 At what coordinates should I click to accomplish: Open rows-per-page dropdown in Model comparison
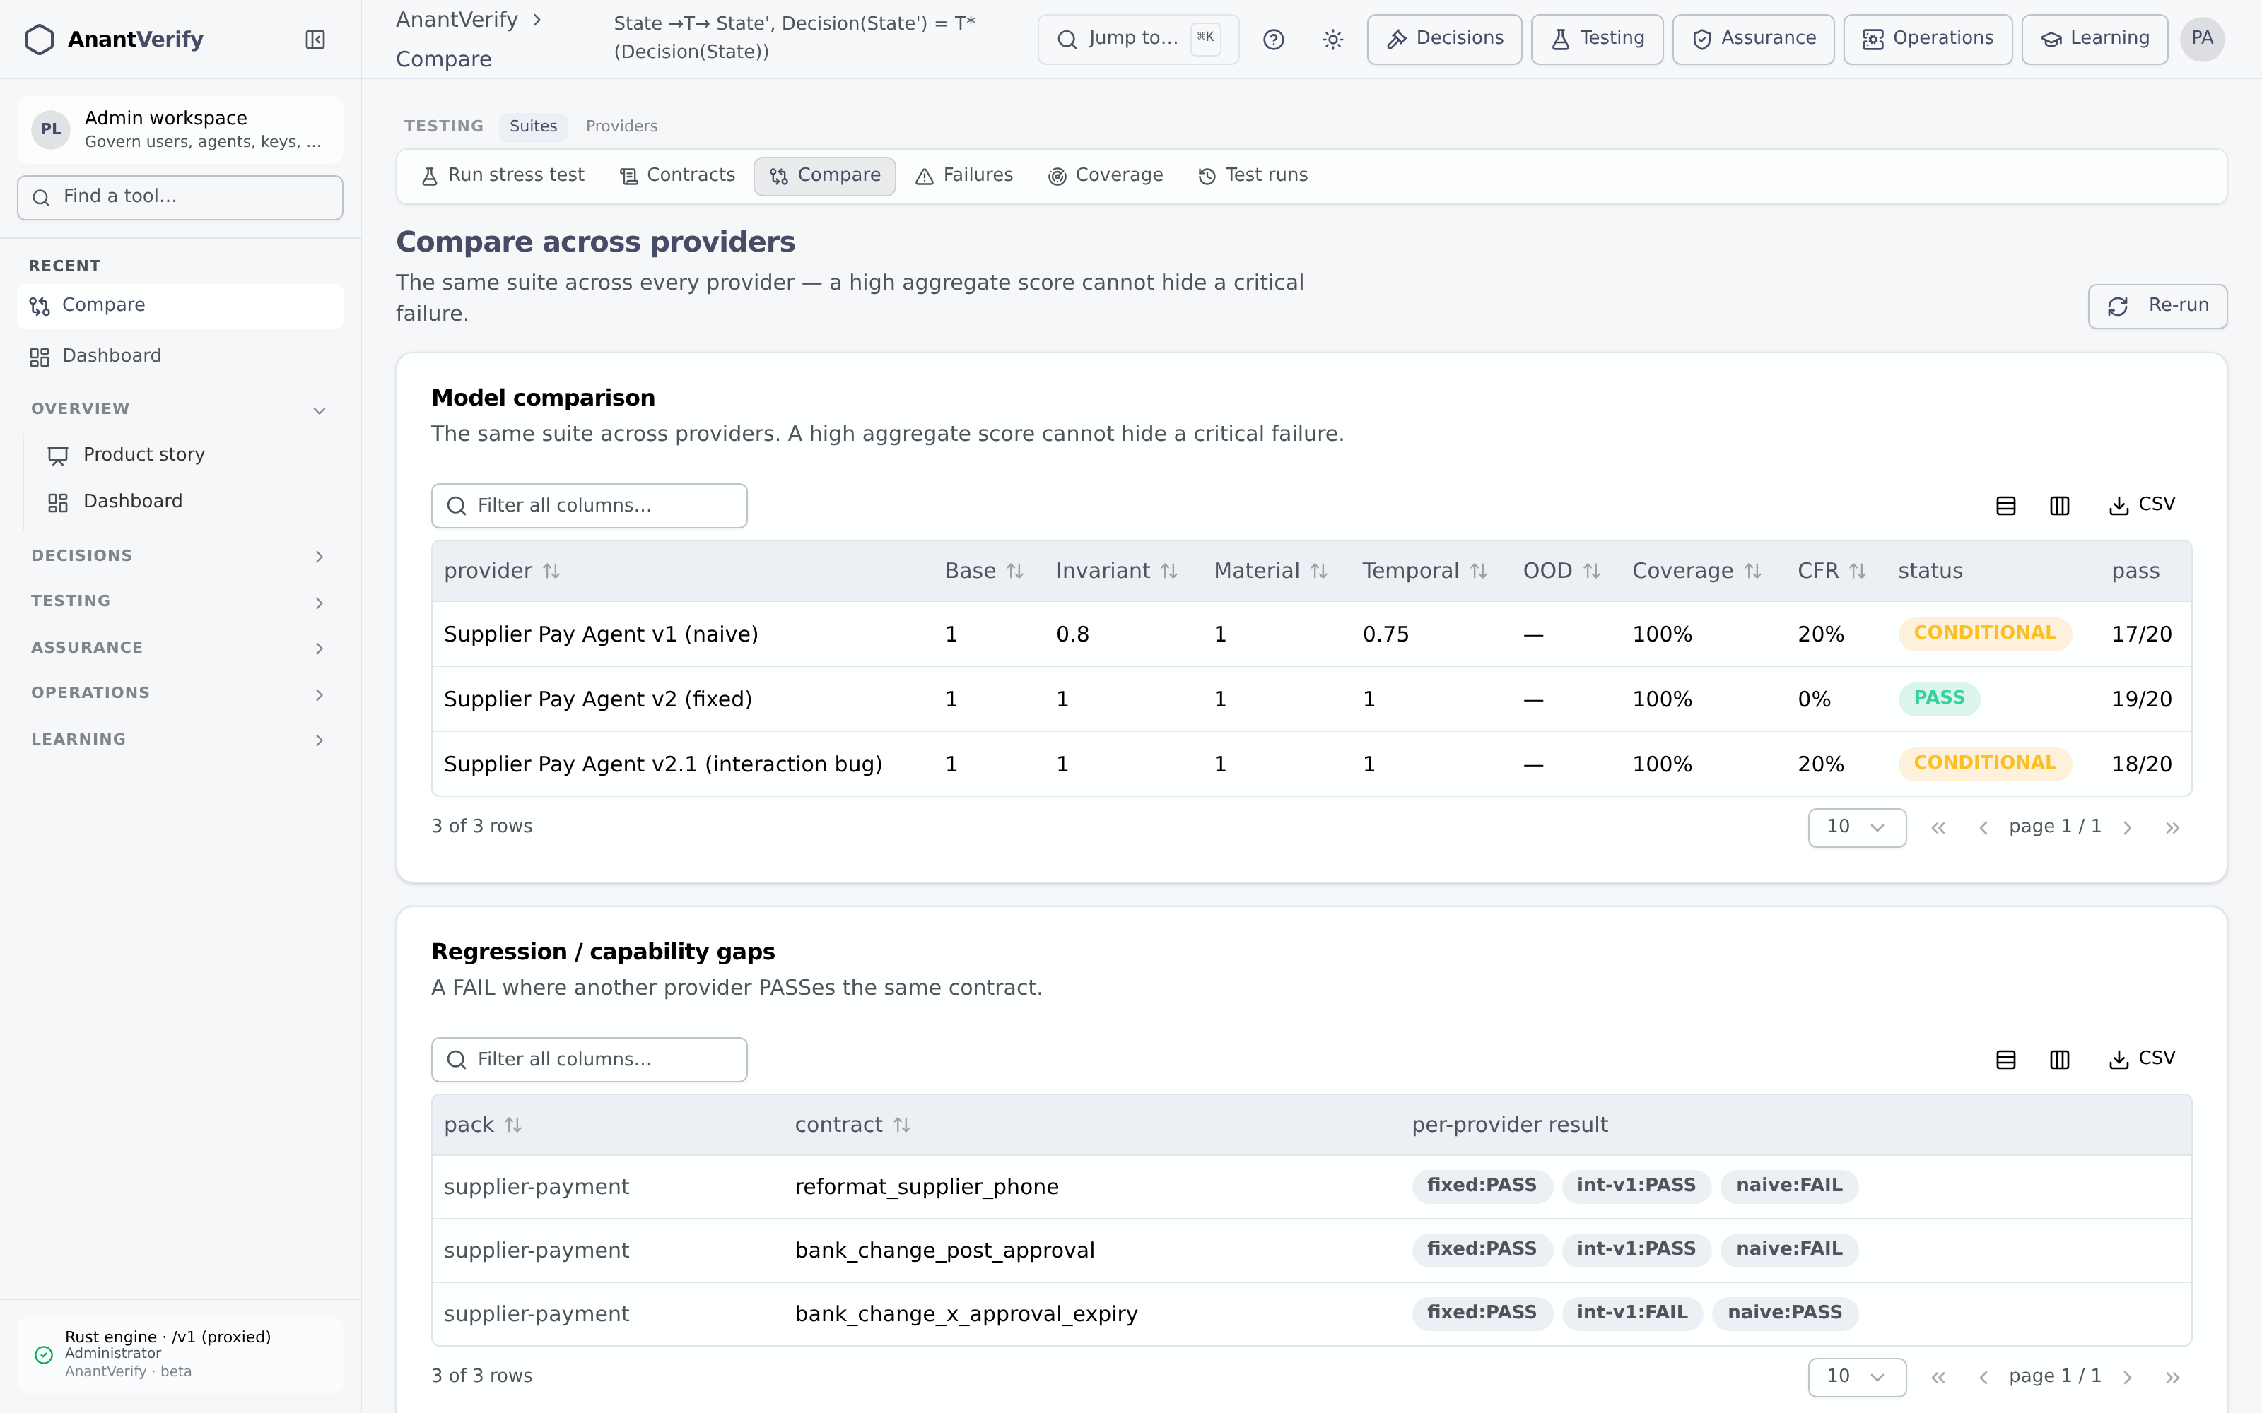1856,828
